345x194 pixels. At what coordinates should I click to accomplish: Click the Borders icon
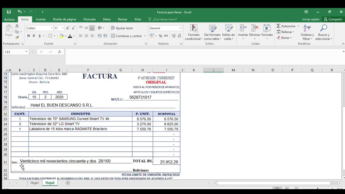click(50, 36)
